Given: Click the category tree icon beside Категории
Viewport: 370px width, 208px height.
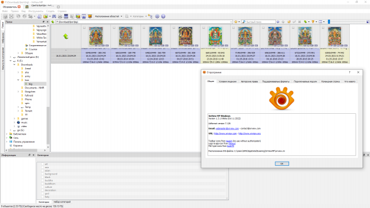Looking at the screenshot, I should 150,16.
